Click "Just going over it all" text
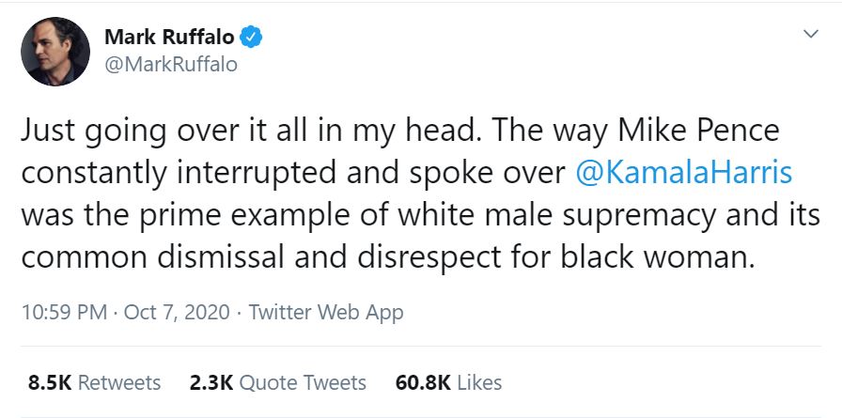 (x=122, y=131)
